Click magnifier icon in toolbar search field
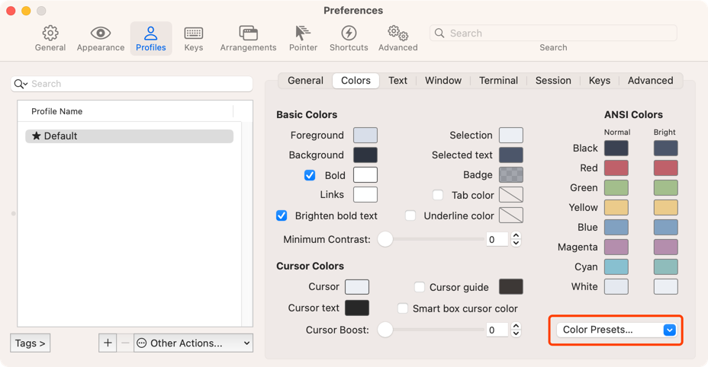Screen dimensions: 708x367 click(439, 33)
